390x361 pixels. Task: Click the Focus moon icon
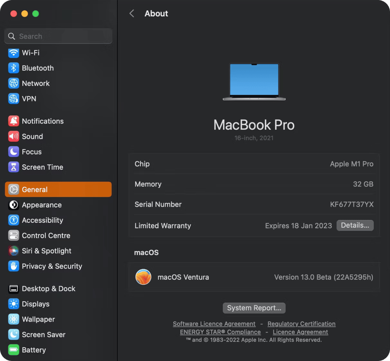pos(13,152)
